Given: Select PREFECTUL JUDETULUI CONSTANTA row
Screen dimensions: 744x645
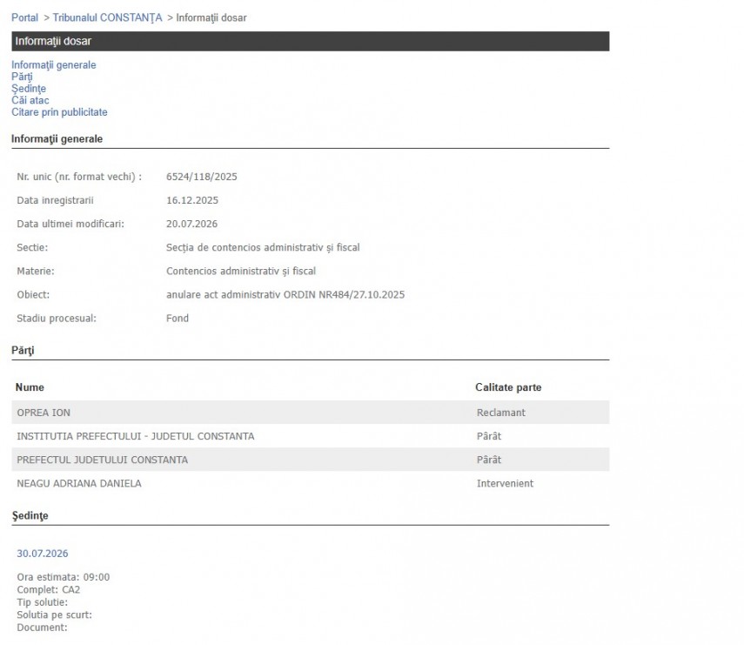Looking at the screenshot, I should 311,460.
